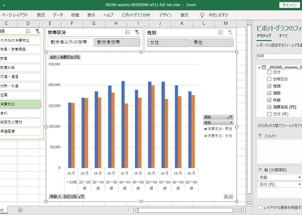Filter by 男性 in the 性別 slicer

212,43
